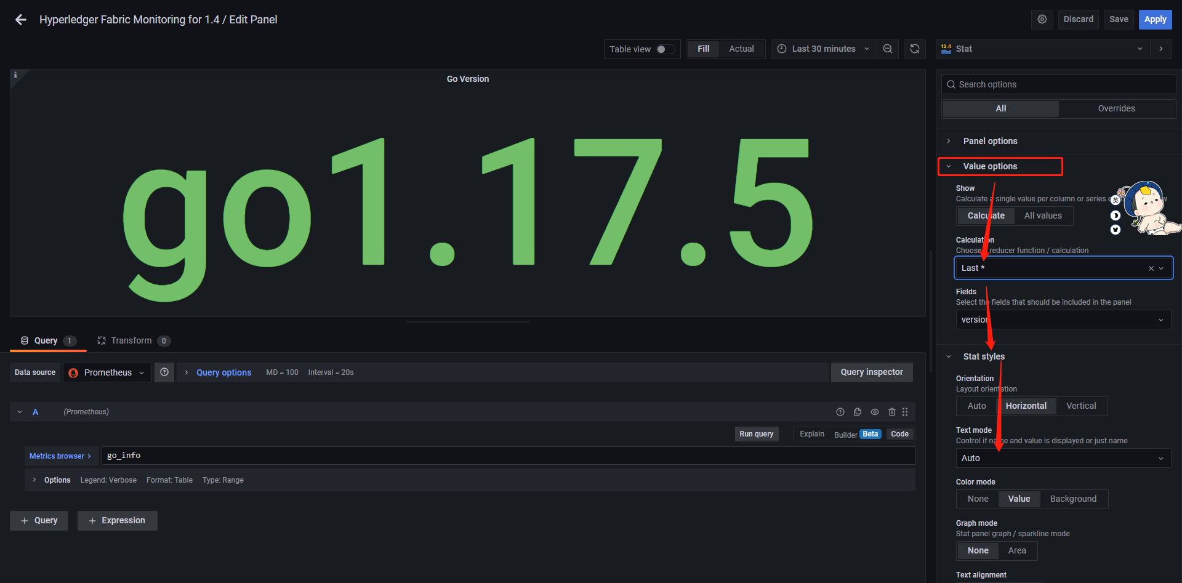Click the clock icon in time picker
This screenshot has width=1182, height=583.
pos(782,49)
